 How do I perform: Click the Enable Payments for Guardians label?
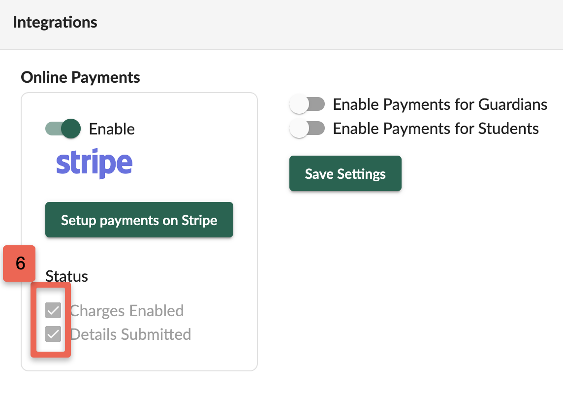(x=440, y=104)
